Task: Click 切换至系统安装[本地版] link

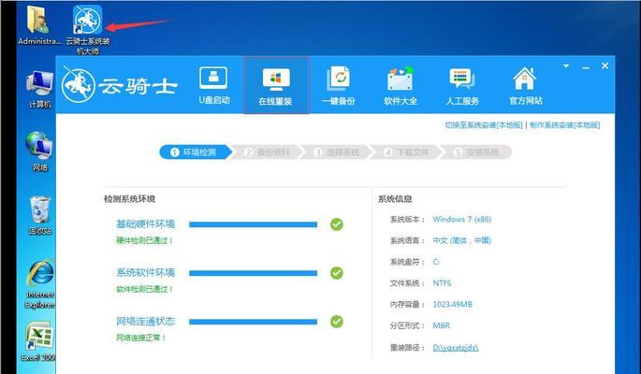Action: coord(484,125)
